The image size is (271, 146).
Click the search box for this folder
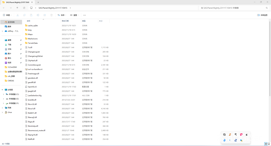coord(234,8)
